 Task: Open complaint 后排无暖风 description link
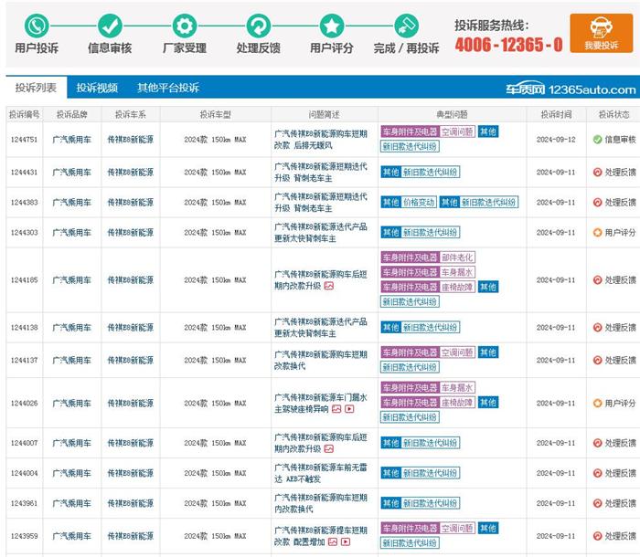pyautogui.click(x=321, y=140)
